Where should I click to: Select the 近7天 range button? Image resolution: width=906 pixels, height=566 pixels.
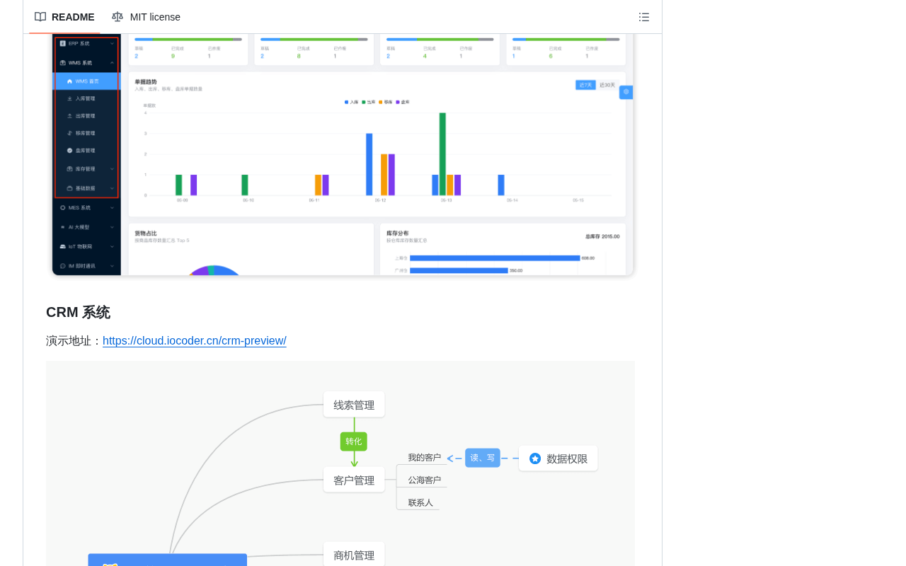pos(585,85)
